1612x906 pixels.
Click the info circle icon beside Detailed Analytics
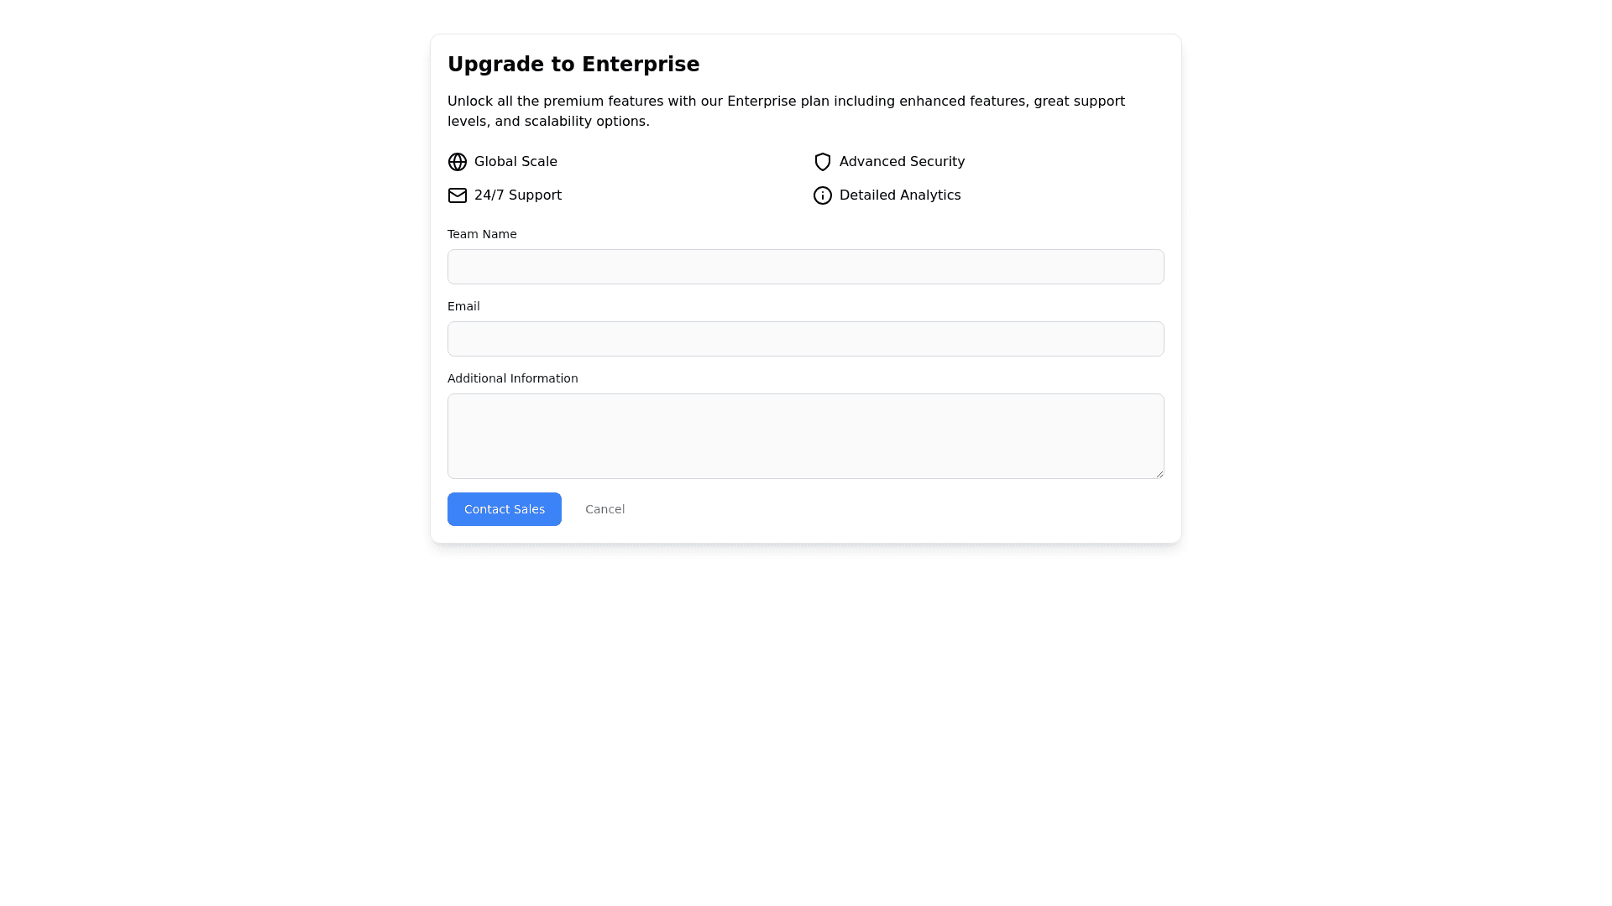(823, 195)
